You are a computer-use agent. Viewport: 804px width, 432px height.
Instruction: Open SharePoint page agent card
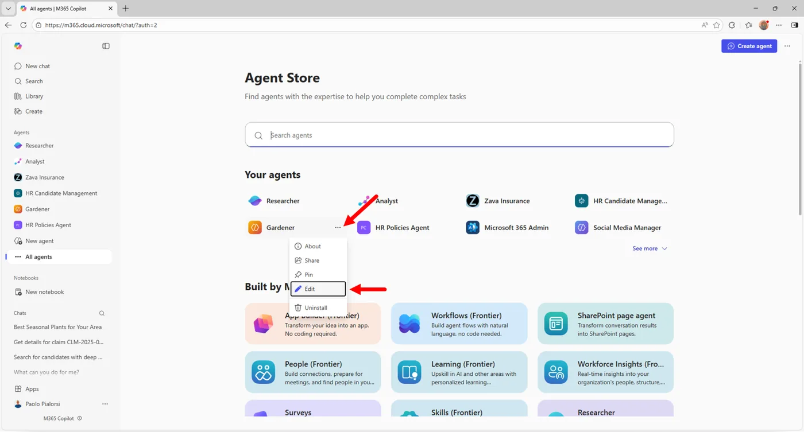[606, 324]
